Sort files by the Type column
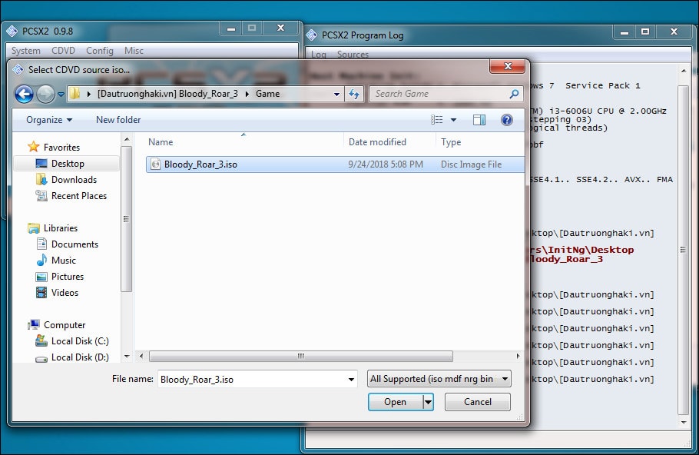 (479, 142)
